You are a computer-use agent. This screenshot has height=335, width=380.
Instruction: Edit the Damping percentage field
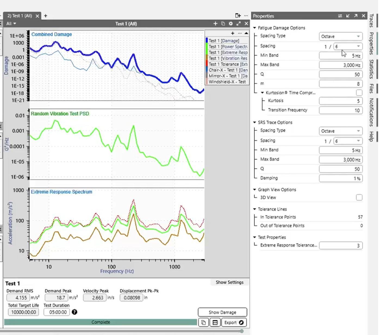coord(341,178)
